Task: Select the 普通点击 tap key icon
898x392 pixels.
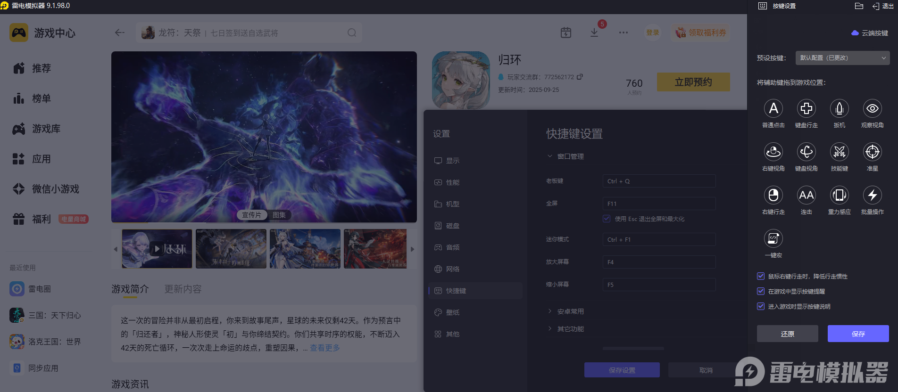Action: click(773, 108)
